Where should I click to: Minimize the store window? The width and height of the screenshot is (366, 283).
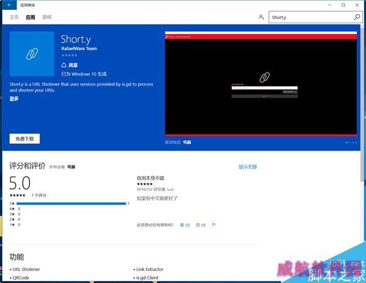329,5
